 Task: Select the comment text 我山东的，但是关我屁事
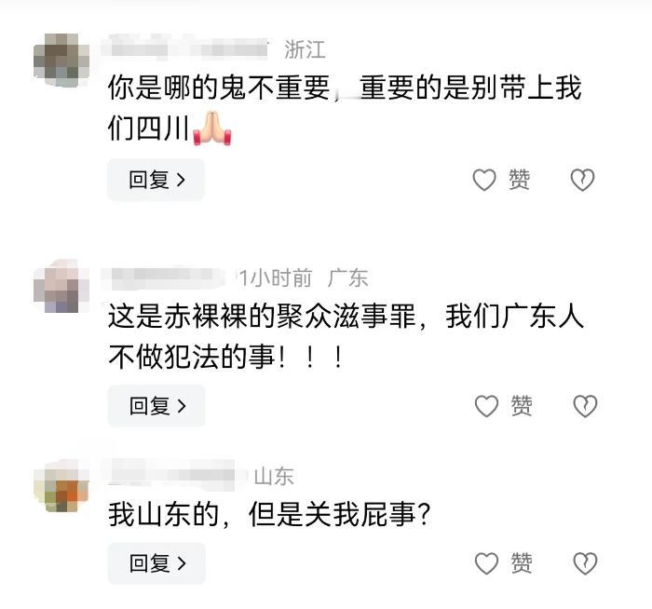point(268,515)
